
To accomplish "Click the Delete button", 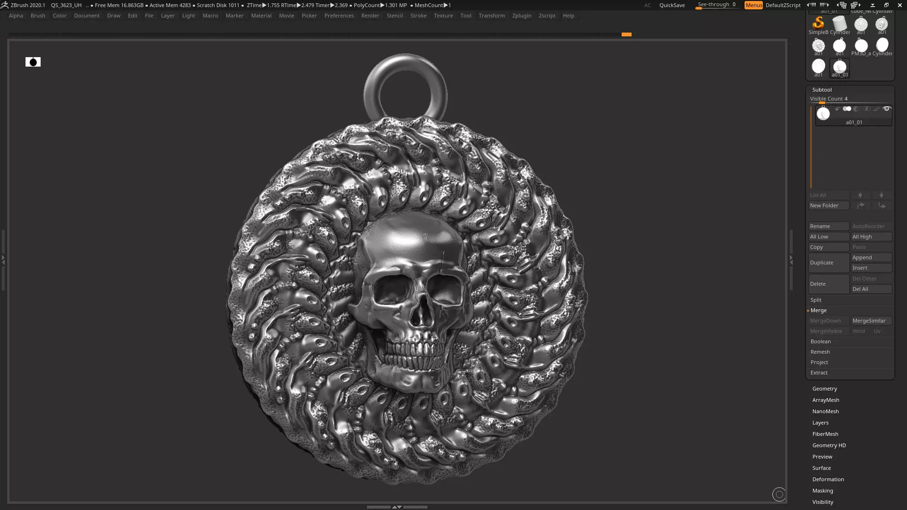I will point(829,284).
